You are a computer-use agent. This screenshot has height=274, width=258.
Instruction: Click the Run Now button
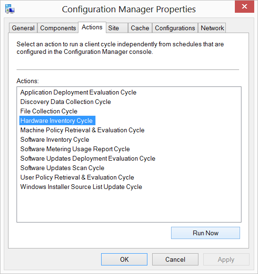206,233
